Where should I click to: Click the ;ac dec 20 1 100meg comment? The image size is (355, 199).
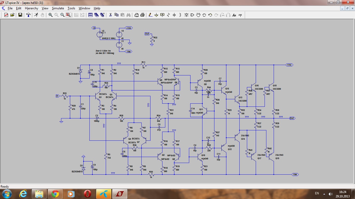104,53
